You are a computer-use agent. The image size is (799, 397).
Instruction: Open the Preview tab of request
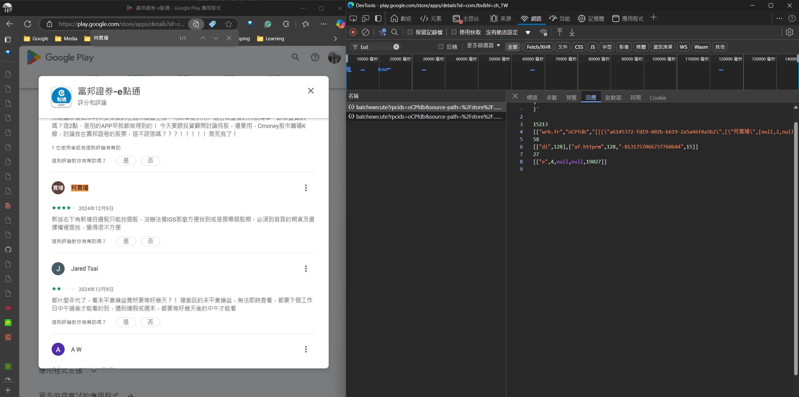tap(571, 97)
